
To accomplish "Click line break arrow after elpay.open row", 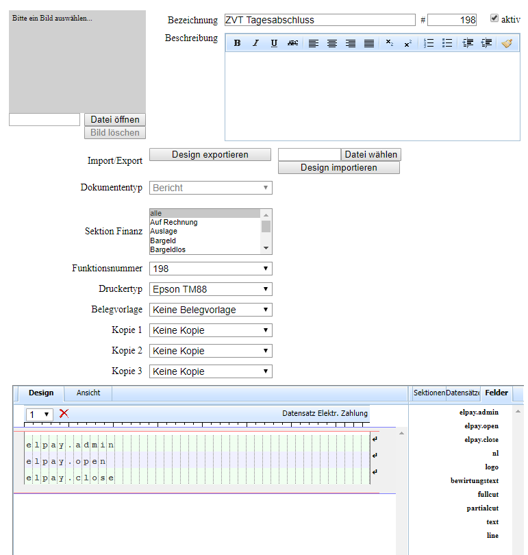I will [x=375, y=455].
